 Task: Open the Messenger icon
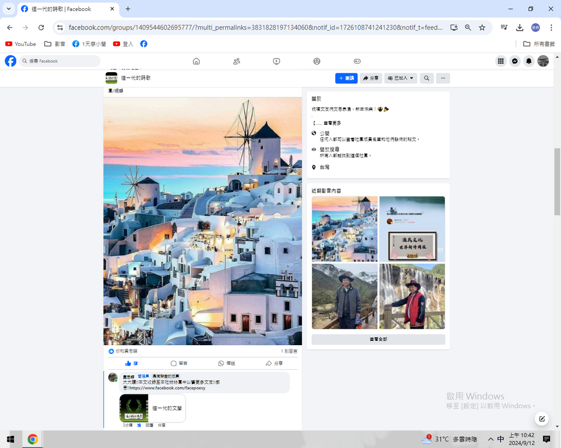[x=515, y=61]
